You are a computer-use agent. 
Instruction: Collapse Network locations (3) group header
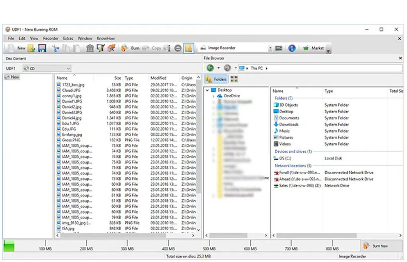click(x=293, y=166)
